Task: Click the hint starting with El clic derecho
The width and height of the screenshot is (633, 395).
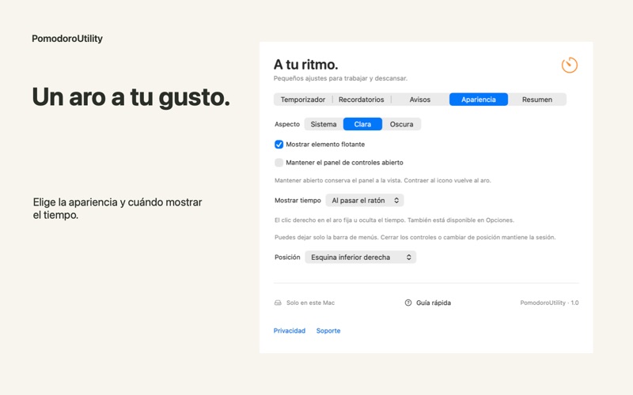Action: point(394,220)
